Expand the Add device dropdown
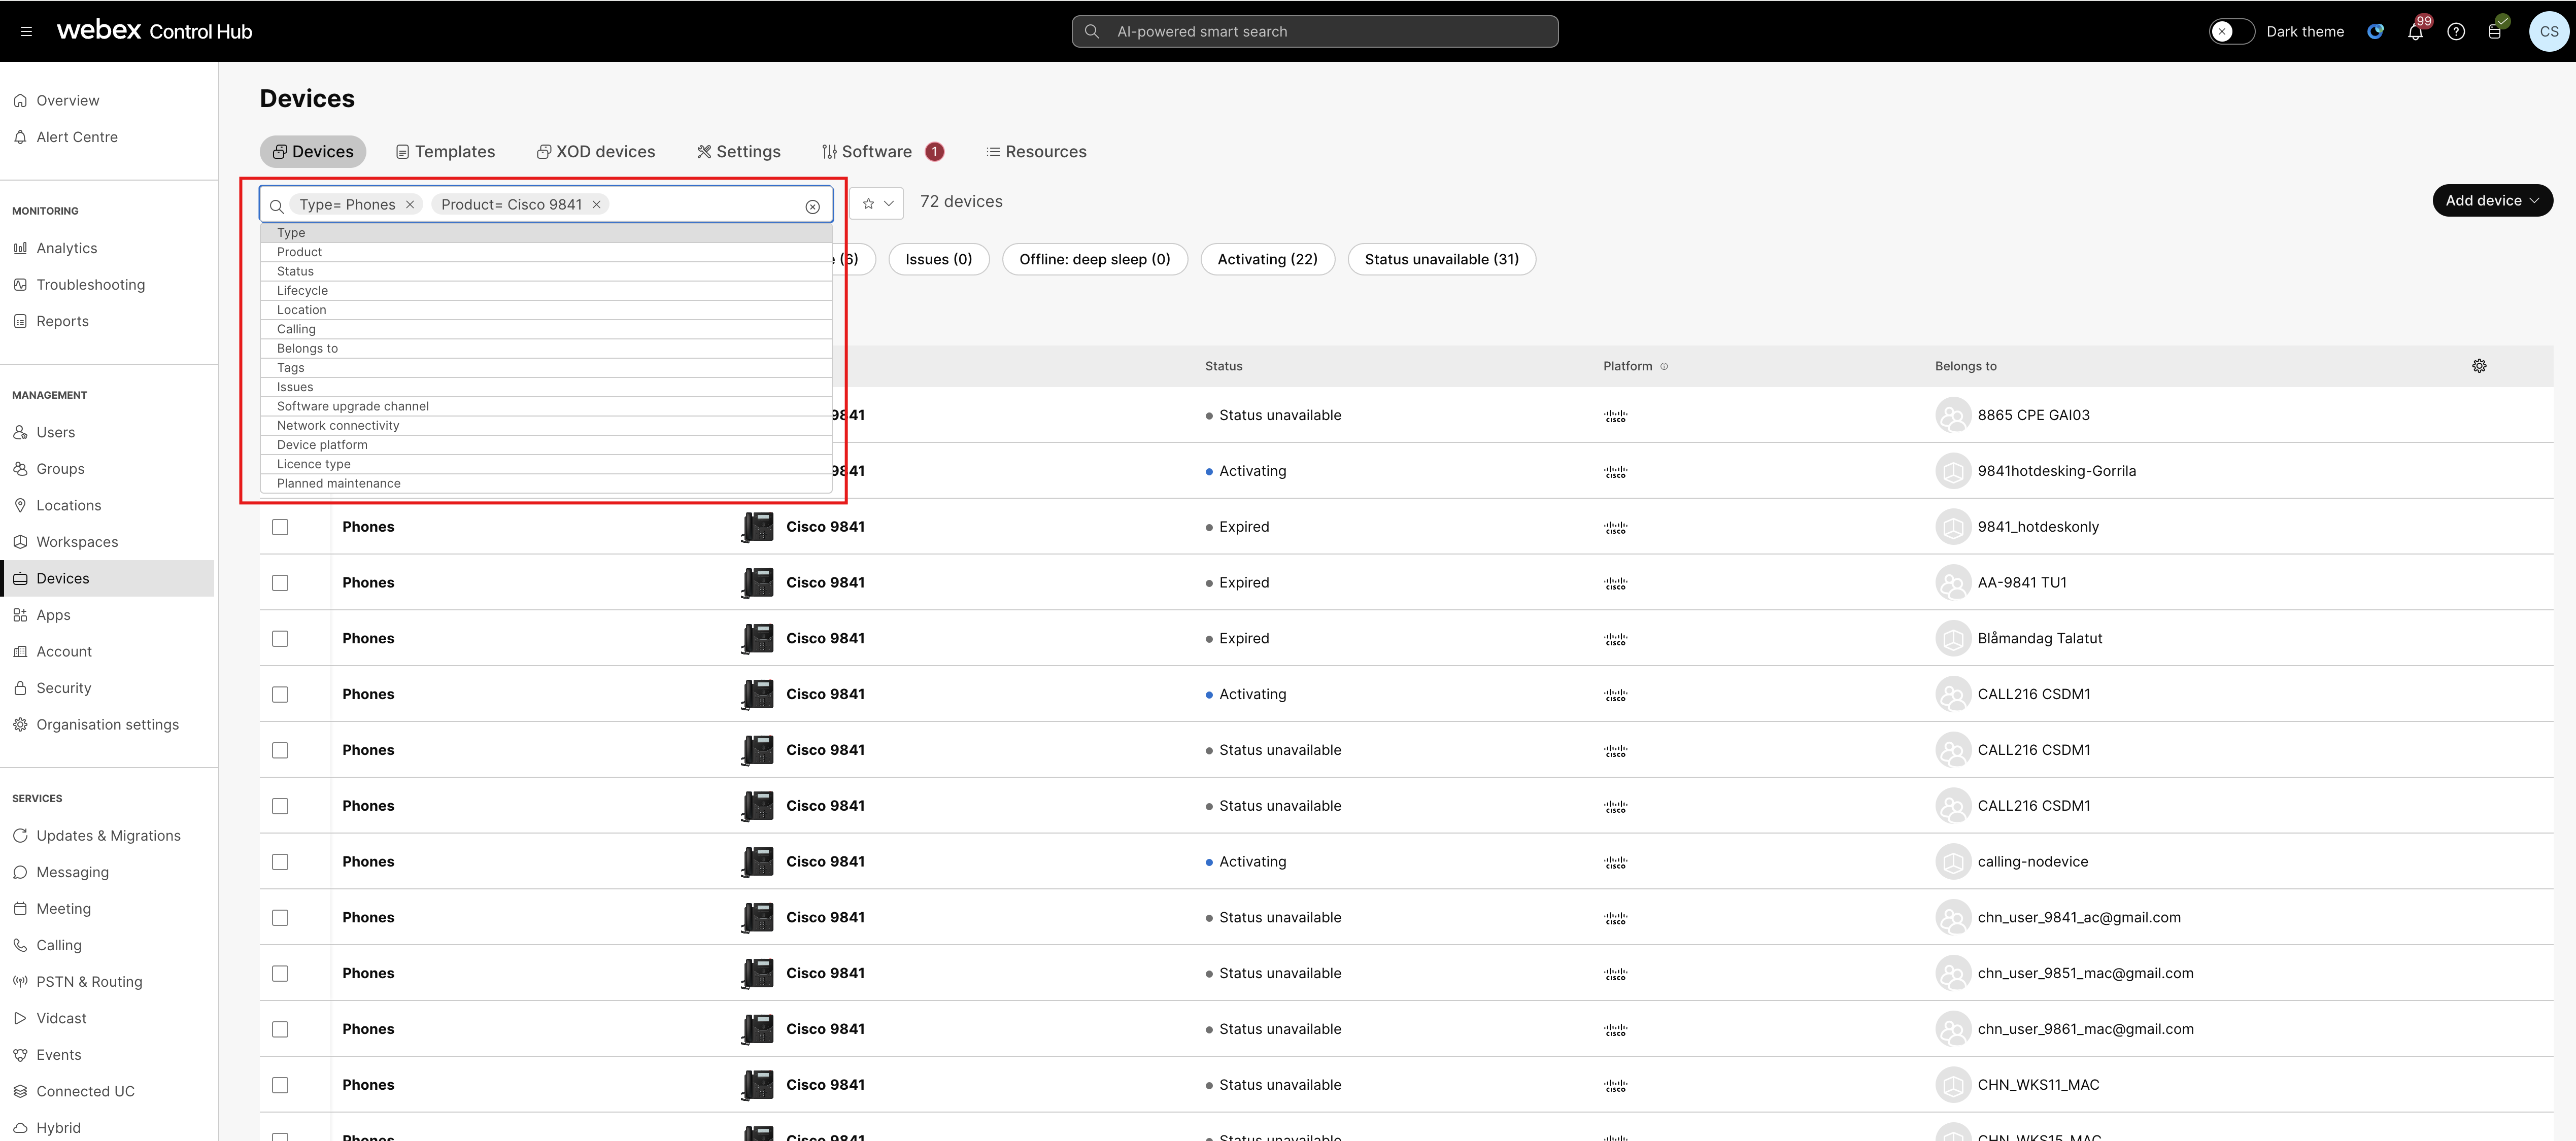Screen dimensions: 2576x1141 2492,201
